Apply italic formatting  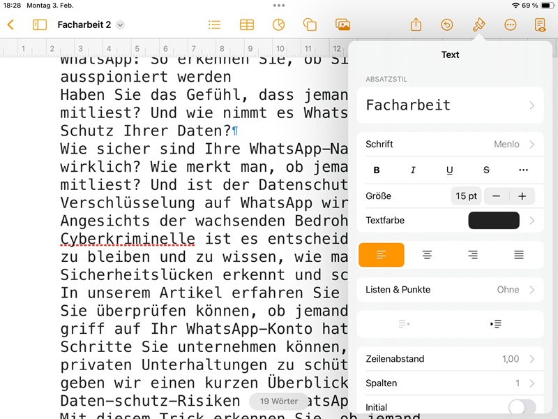[413, 170]
